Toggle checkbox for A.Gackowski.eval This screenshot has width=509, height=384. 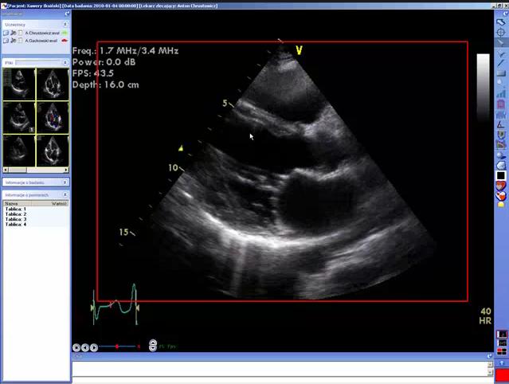(18, 39)
